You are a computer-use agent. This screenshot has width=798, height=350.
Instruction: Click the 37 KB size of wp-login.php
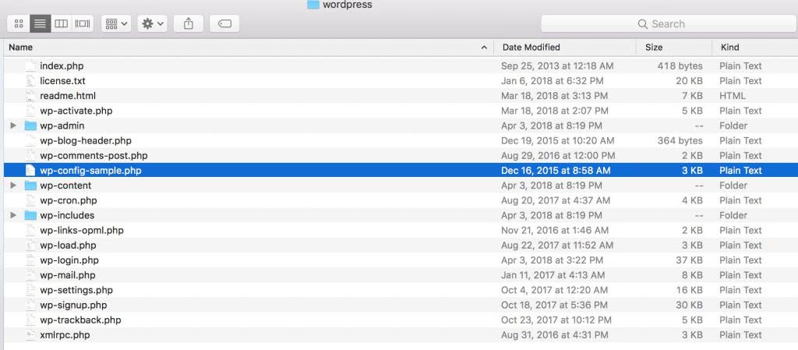pyautogui.click(x=689, y=260)
